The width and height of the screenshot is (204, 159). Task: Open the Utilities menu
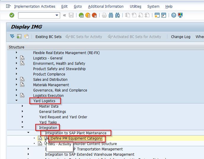pos(136,7)
